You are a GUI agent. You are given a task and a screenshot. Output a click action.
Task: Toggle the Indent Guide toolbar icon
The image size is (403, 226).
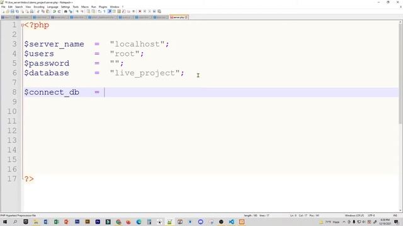tap(110, 11)
